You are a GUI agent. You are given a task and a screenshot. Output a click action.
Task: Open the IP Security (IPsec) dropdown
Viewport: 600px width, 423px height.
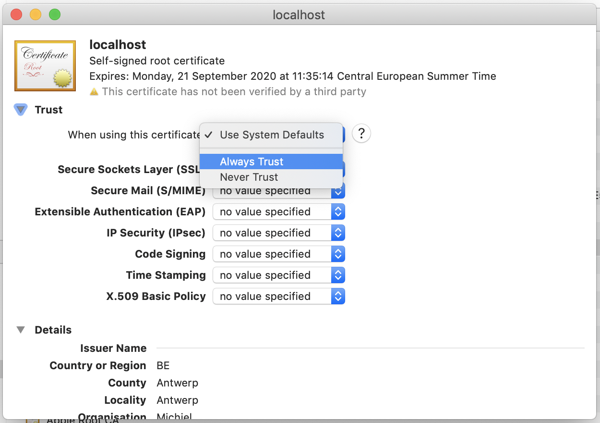click(x=279, y=233)
